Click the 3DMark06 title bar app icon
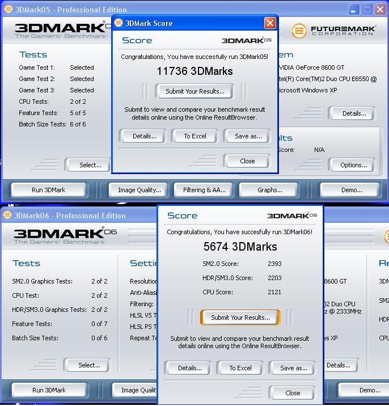This screenshot has height=406, width=389. (7, 215)
